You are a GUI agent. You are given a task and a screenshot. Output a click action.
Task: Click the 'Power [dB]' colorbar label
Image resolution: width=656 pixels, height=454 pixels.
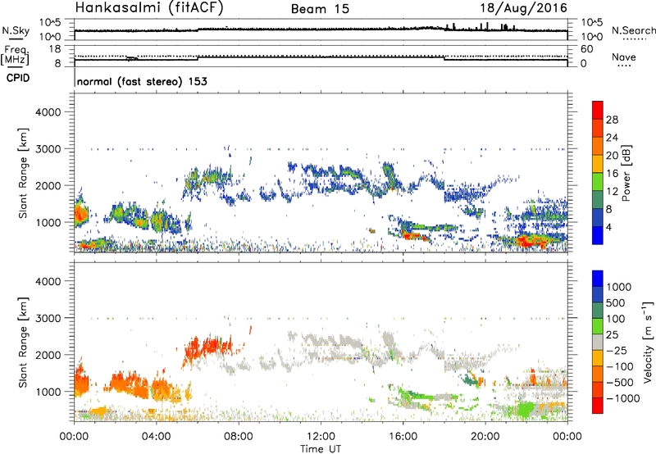pyautogui.click(x=626, y=173)
